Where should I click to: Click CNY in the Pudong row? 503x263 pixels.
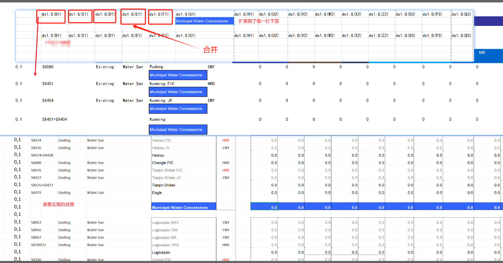click(x=211, y=67)
